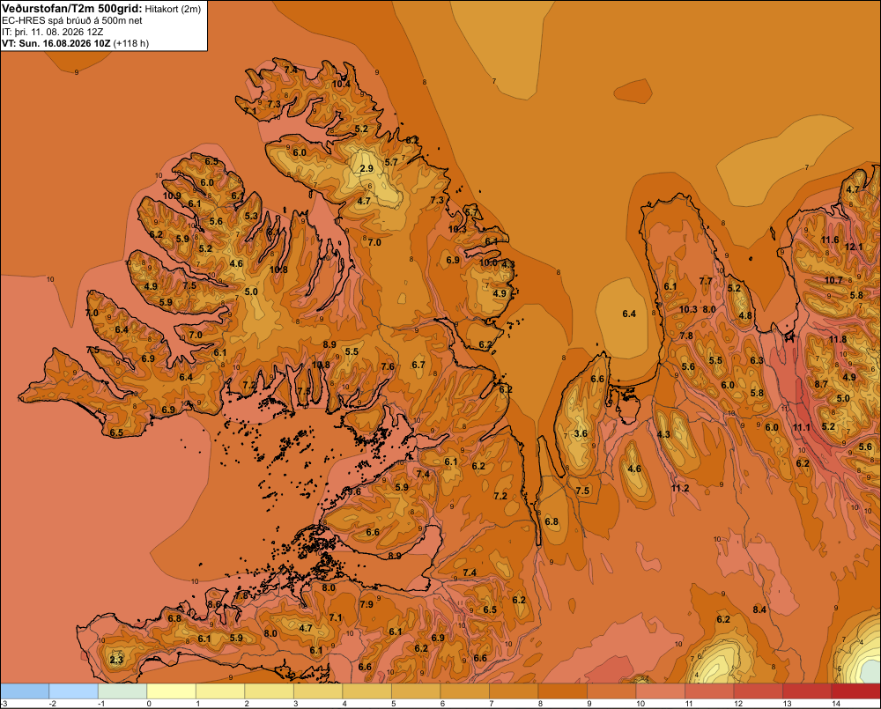Click the 11.8 temperature label
This screenshot has height=709, width=881.
[x=837, y=339]
